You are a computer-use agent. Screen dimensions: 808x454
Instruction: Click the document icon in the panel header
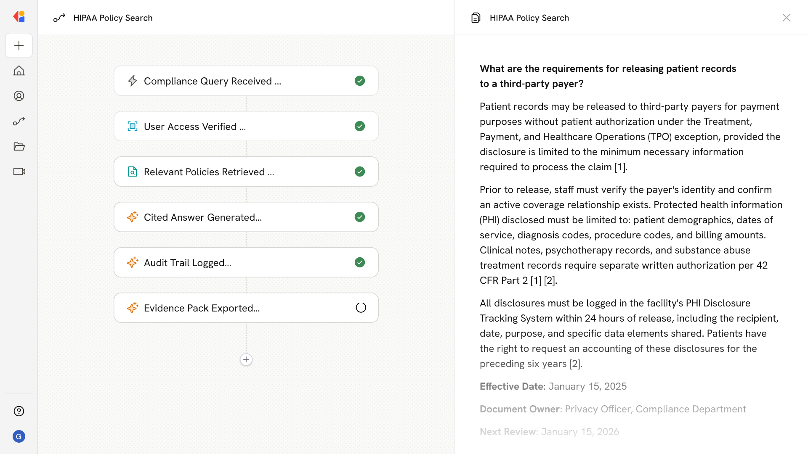pyautogui.click(x=476, y=18)
